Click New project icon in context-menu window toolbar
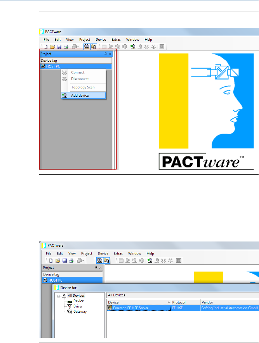The image size is (259, 343). (45, 47)
